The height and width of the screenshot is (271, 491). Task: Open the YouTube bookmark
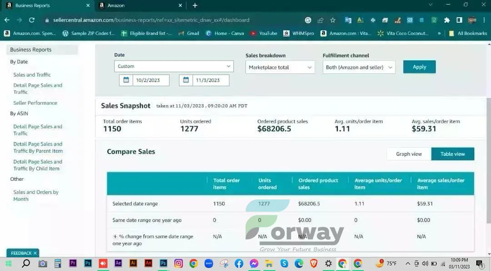pyautogui.click(x=264, y=33)
